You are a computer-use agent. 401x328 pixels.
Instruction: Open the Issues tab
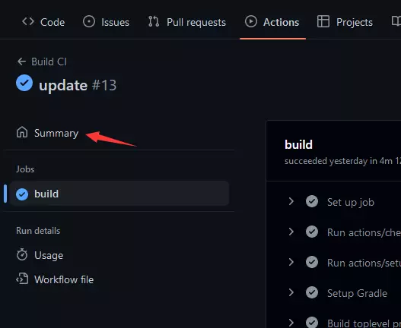(x=106, y=22)
